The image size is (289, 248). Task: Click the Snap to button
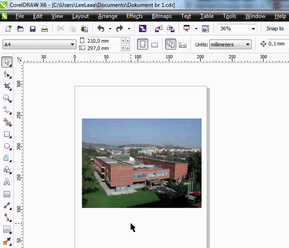click(x=275, y=28)
